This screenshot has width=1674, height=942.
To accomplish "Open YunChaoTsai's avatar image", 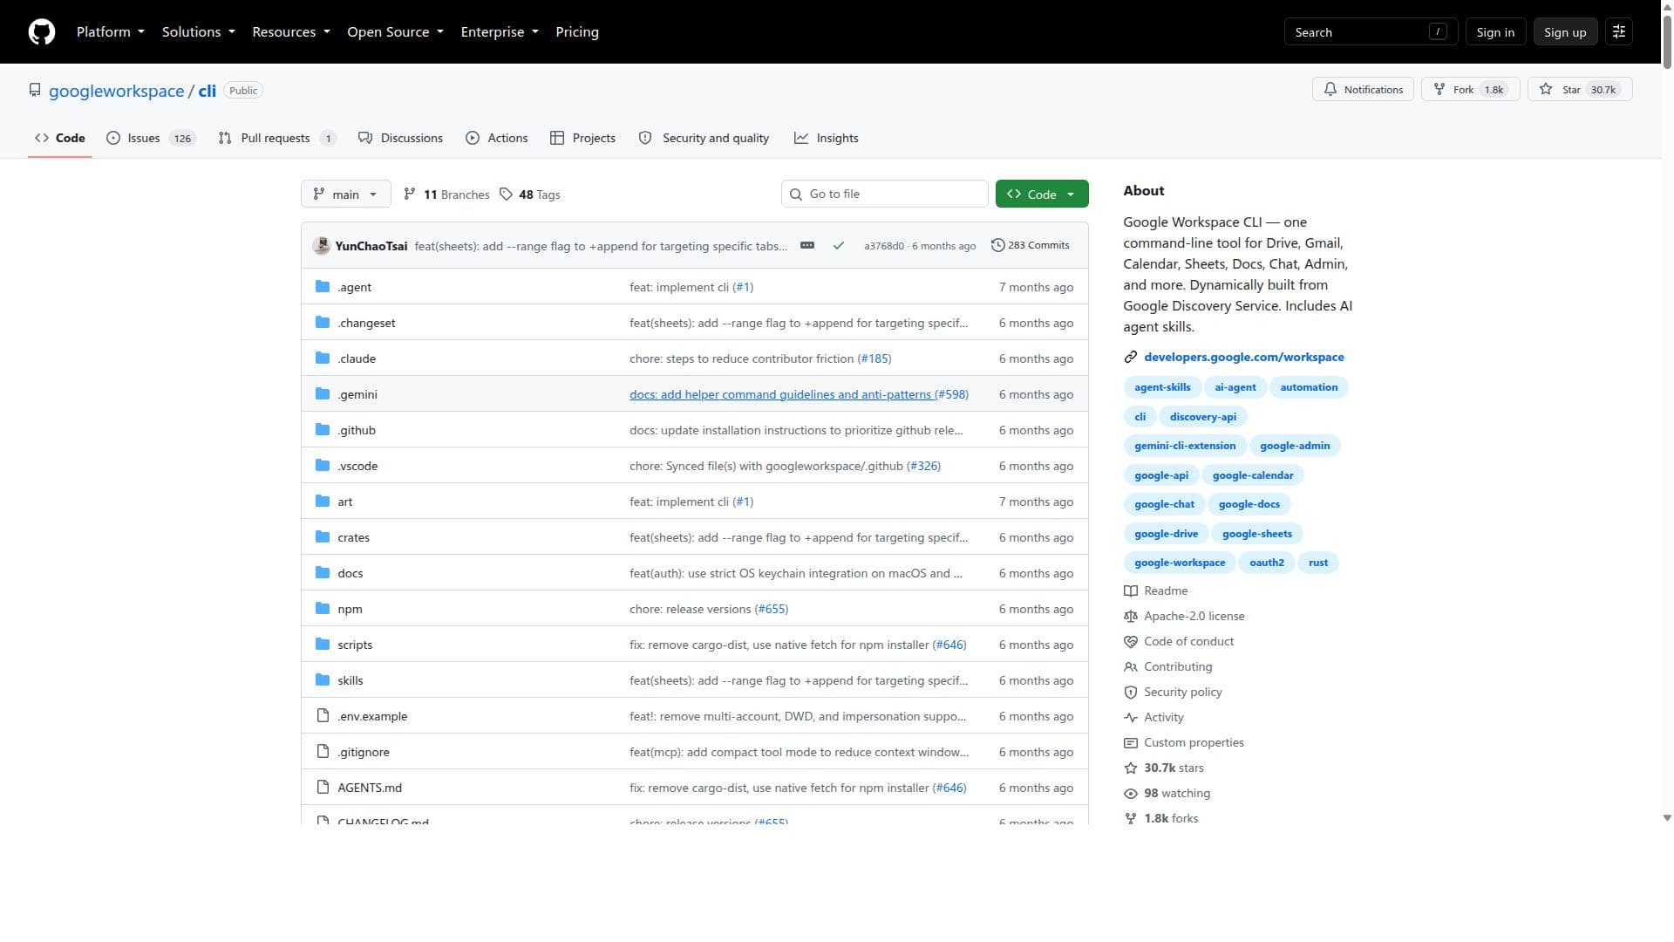I will tap(322, 246).
